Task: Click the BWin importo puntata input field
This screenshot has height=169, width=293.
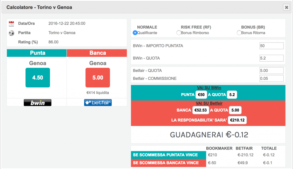Action: click(x=271, y=46)
